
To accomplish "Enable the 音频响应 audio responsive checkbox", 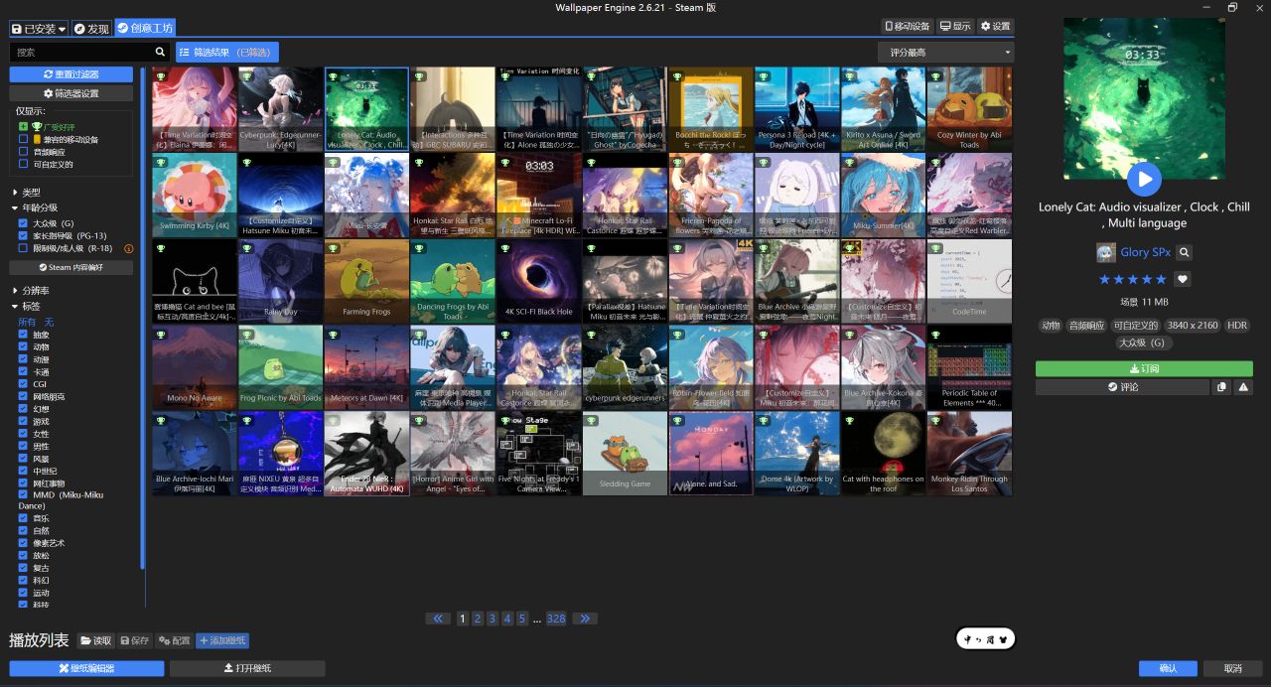I will click(x=23, y=152).
